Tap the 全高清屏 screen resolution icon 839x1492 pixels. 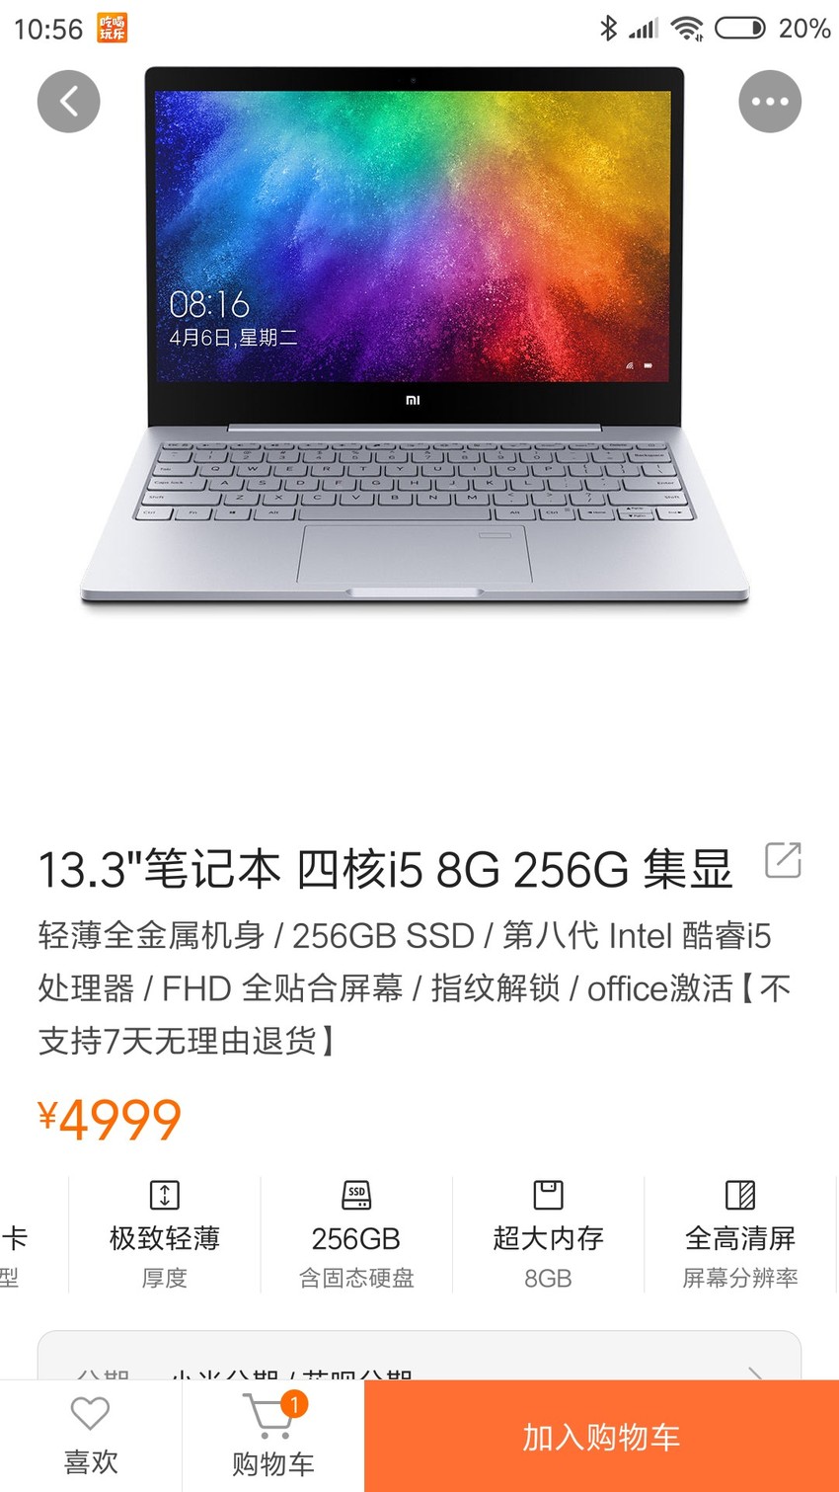[x=740, y=1195]
